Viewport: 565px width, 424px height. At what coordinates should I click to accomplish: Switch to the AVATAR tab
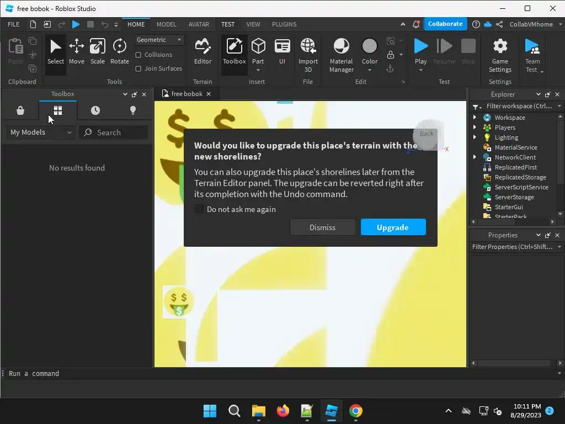(199, 24)
